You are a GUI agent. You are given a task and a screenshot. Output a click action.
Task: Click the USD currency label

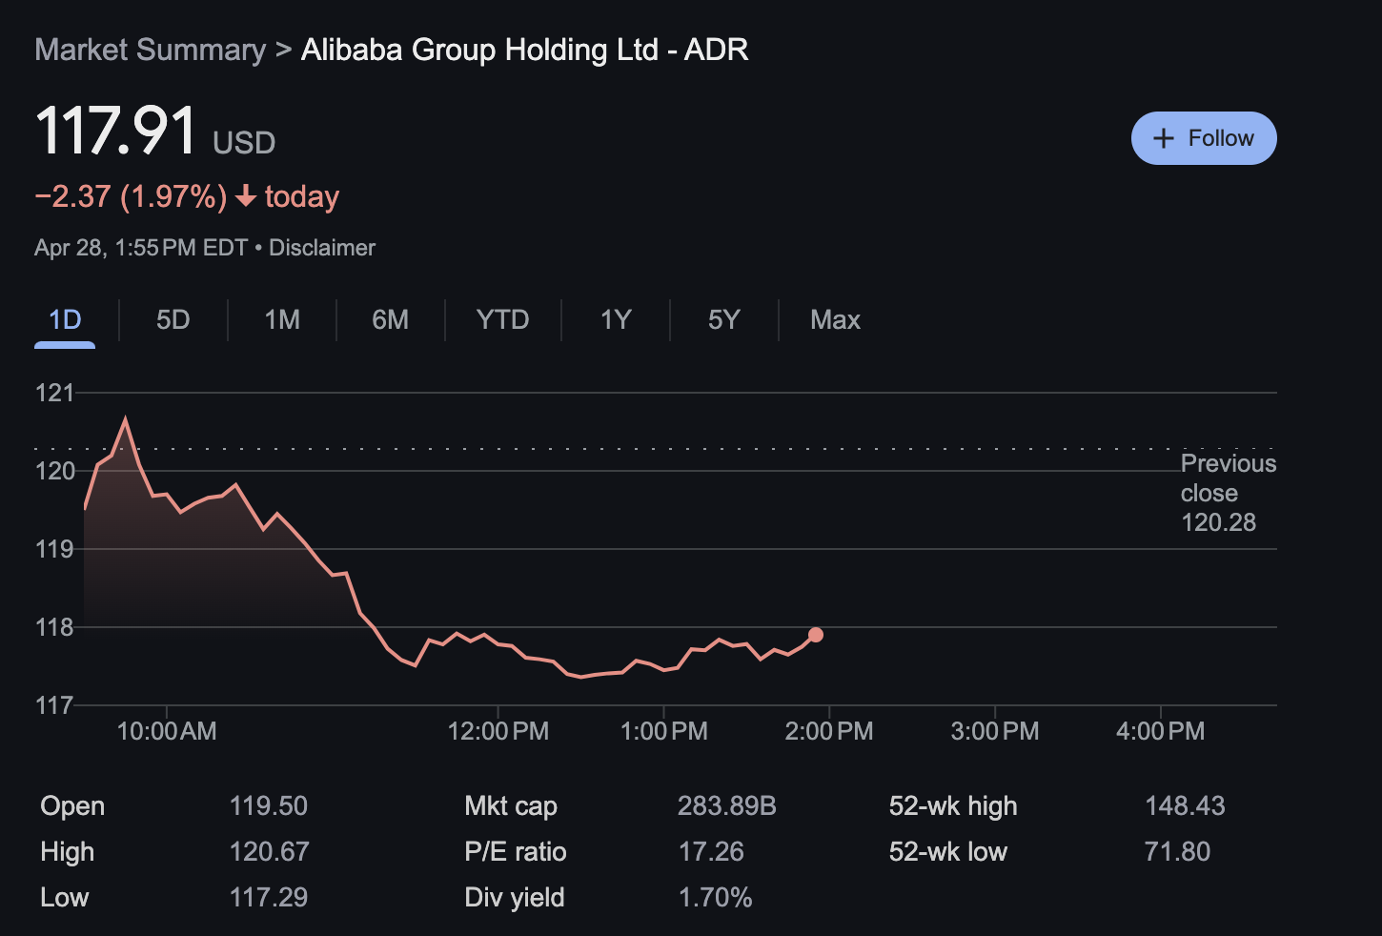coord(244,143)
